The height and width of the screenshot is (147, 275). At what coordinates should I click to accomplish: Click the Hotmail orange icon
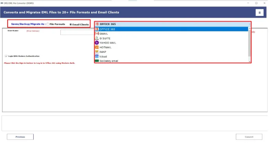(x=97, y=47)
